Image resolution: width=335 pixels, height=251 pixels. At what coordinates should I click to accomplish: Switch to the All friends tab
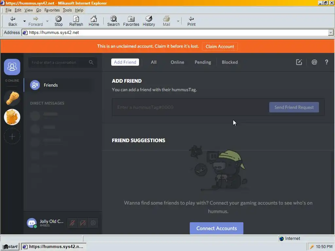pyautogui.click(x=154, y=62)
